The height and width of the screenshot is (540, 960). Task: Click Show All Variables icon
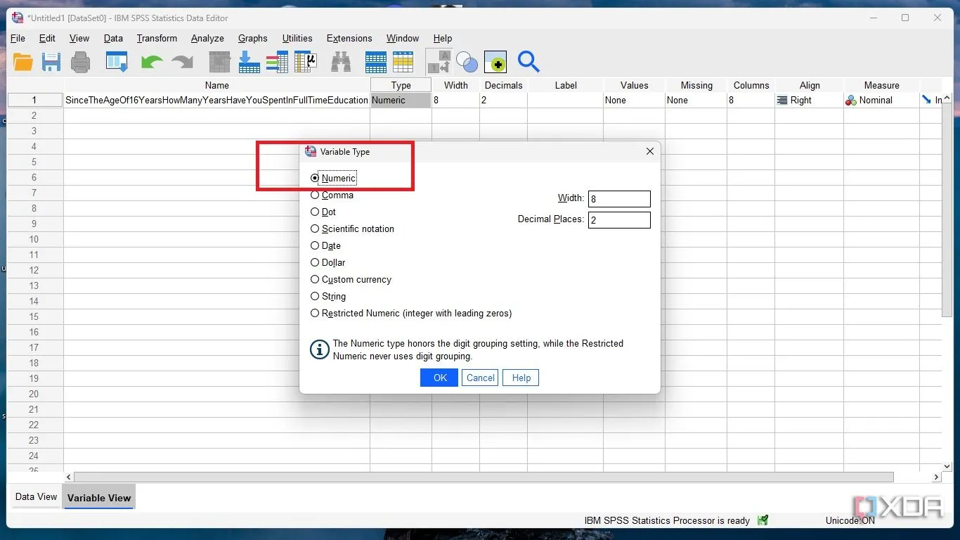coord(495,62)
